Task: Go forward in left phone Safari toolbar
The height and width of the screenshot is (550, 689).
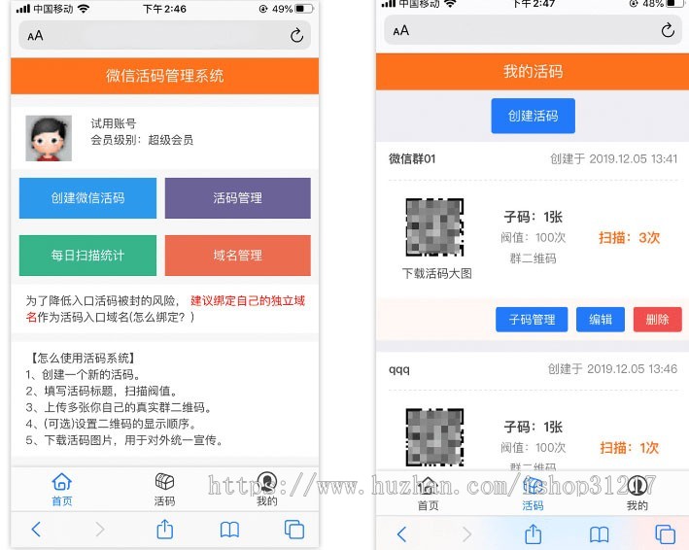Action: coord(100,530)
